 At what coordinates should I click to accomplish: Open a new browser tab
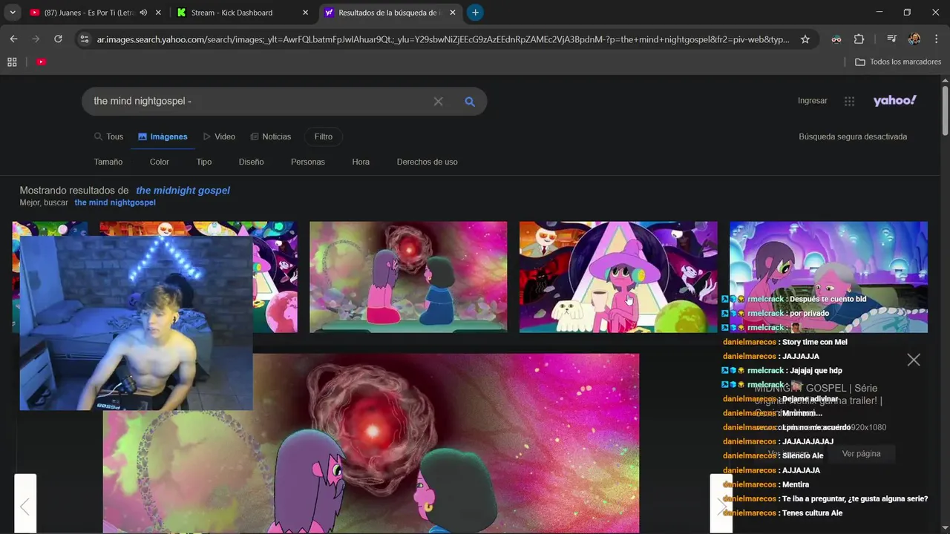coord(475,13)
